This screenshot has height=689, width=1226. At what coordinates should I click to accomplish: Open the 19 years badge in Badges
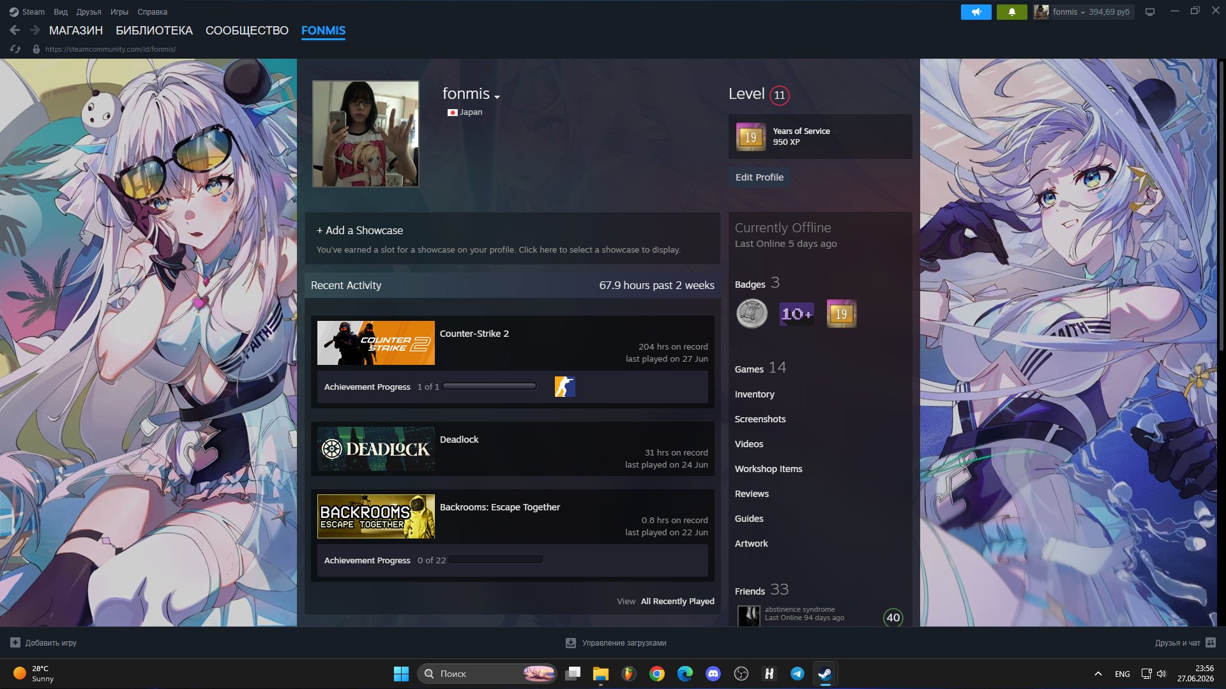pyautogui.click(x=842, y=313)
